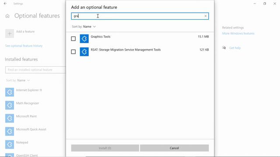Click the 15.1 MB size value
This screenshot has height=157, width=280.
tap(203, 37)
